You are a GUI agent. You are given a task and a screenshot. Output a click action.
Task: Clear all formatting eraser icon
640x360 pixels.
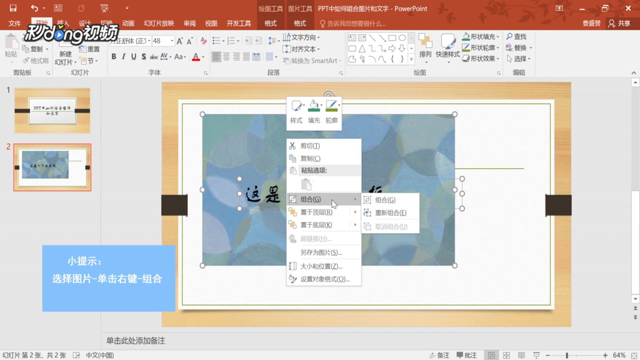tap(204, 41)
